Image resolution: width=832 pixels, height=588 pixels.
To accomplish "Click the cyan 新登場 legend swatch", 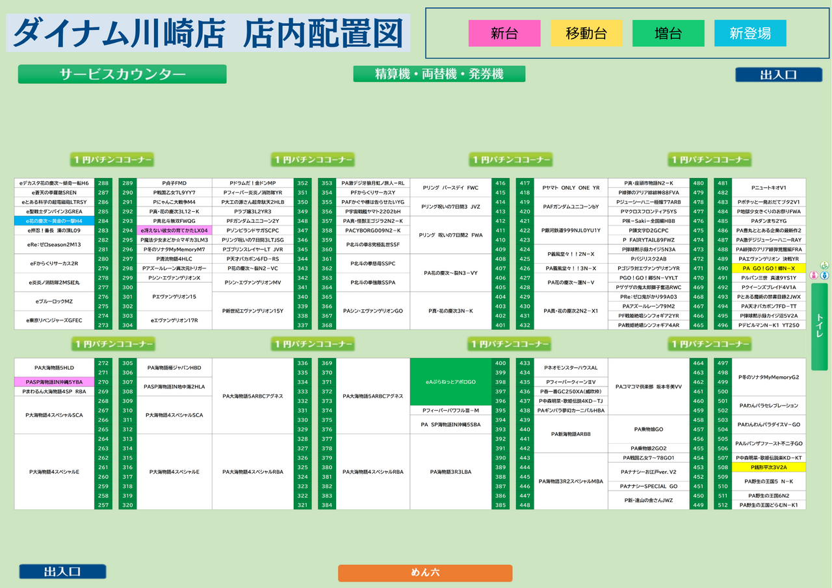I will coord(750,33).
